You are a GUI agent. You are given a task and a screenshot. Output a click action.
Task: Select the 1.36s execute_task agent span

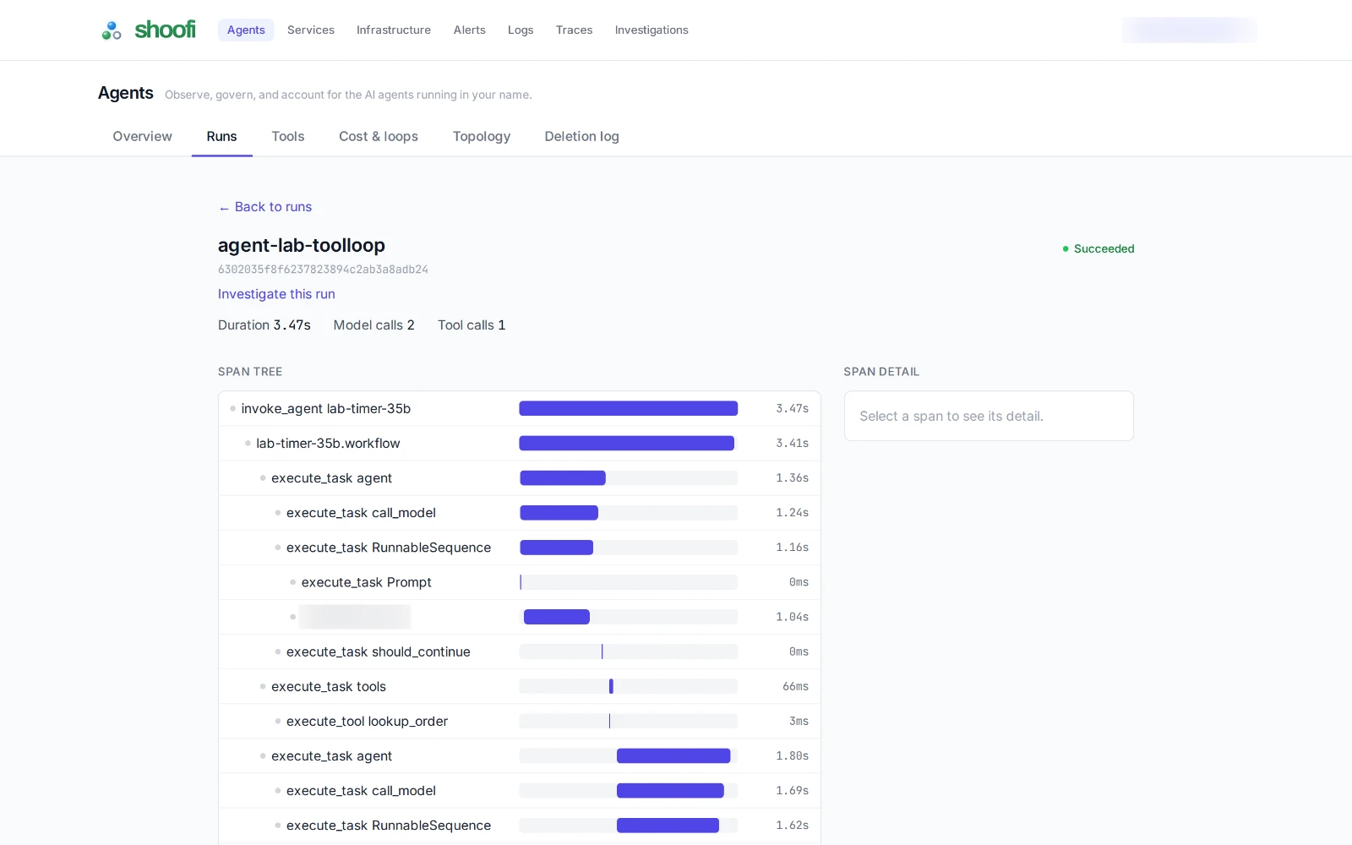click(520, 477)
